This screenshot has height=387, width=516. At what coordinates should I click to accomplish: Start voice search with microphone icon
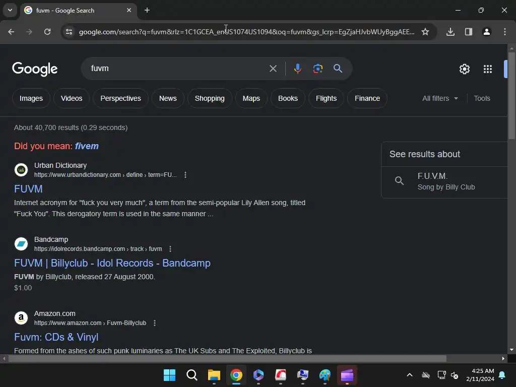(x=297, y=69)
